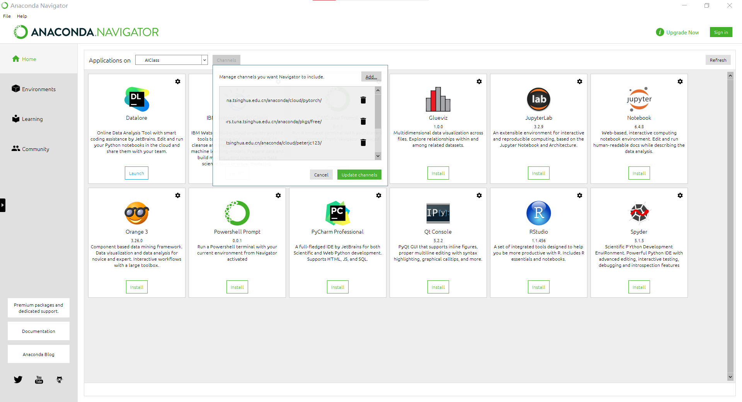Click the Jupyter Notebook logo
This screenshot has height=402, width=742.
click(x=639, y=99)
